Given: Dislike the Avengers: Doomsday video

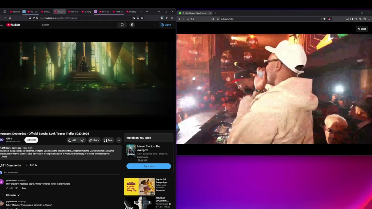Looking at the screenshot, I should 82,140.
